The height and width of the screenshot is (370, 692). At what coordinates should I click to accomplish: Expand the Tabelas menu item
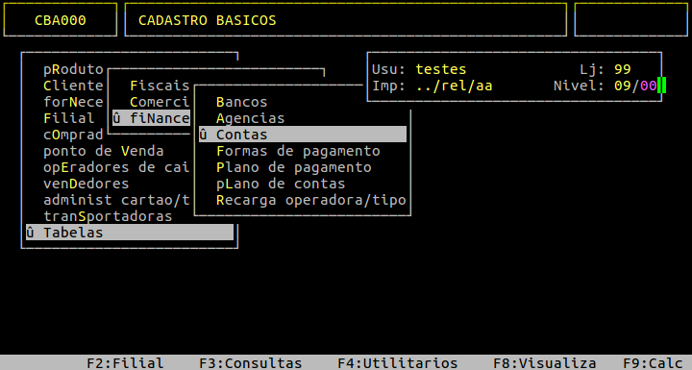click(x=130, y=233)
